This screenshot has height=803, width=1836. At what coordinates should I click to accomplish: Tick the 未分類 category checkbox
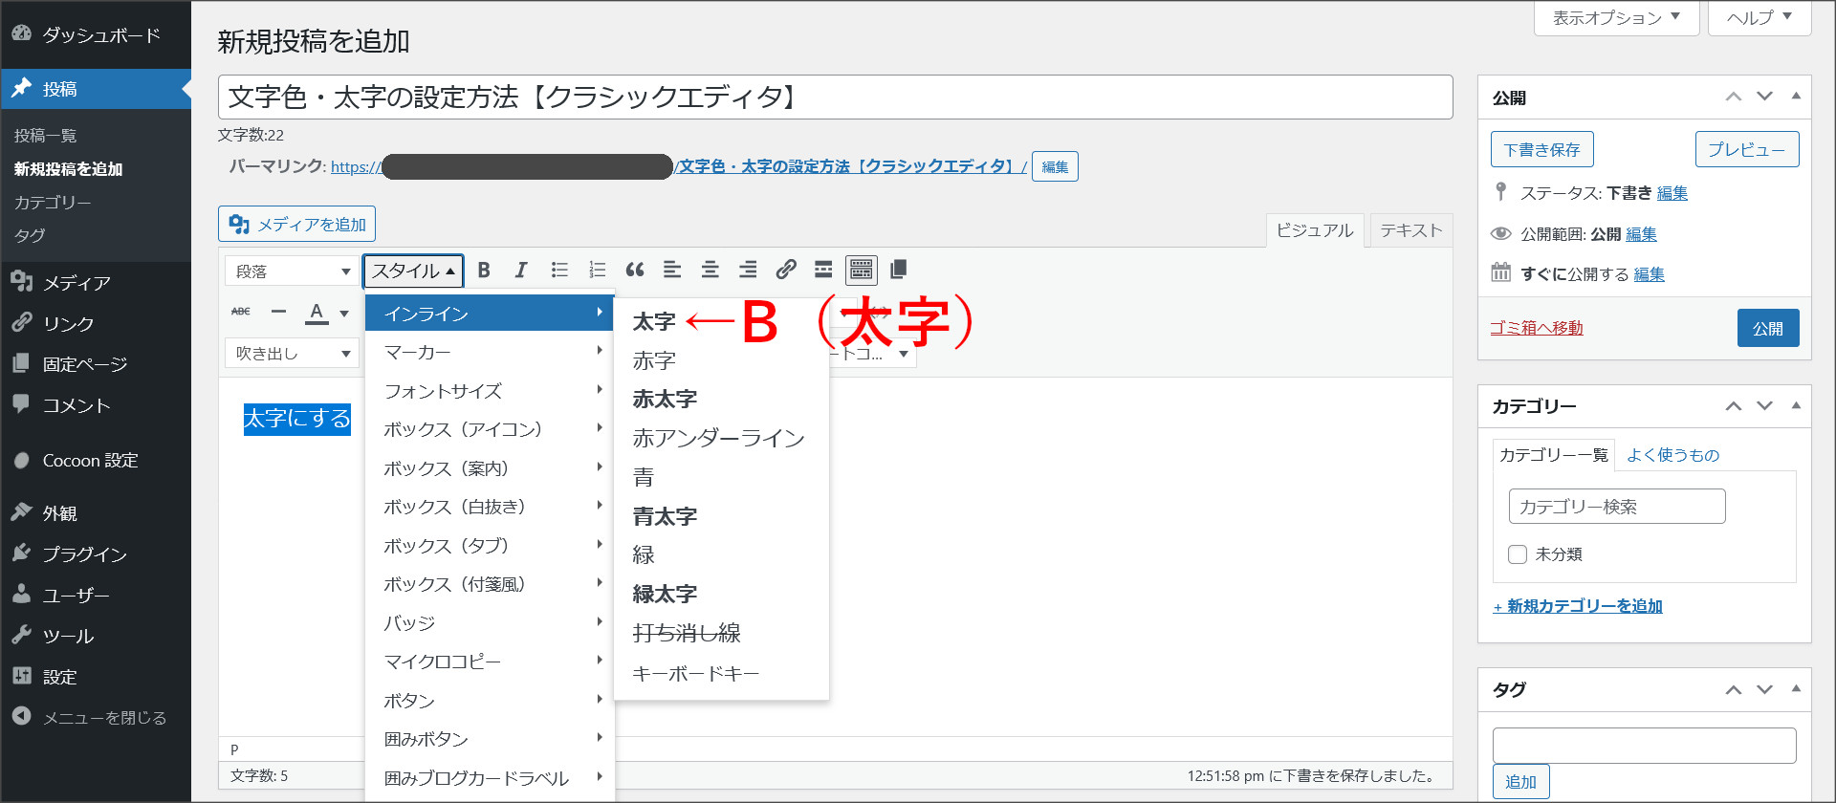(1518, 554)
